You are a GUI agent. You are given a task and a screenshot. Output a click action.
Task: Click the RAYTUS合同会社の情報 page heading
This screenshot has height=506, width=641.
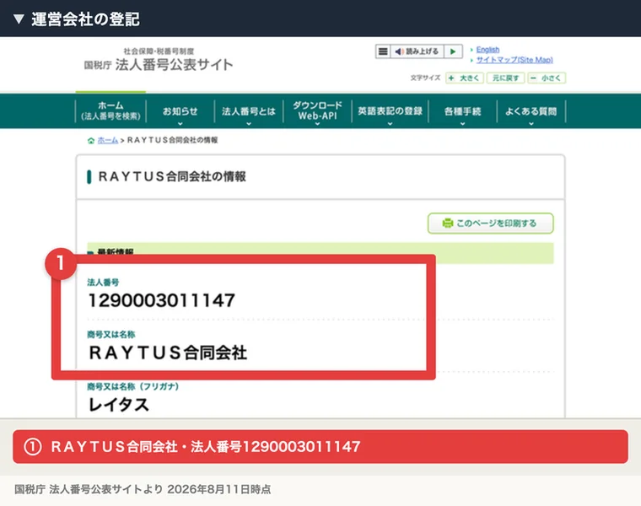pos(172,176)
